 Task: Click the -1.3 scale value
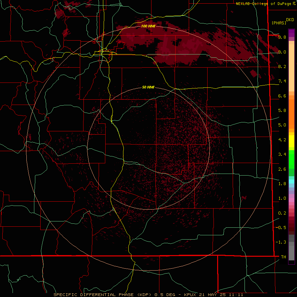pyautogui.click(x=281, y=242)
